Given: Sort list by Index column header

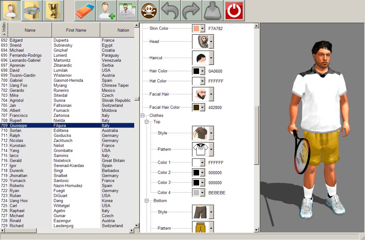Looking at the screenshot, I should pyautogui.click(x=4, y=30).
